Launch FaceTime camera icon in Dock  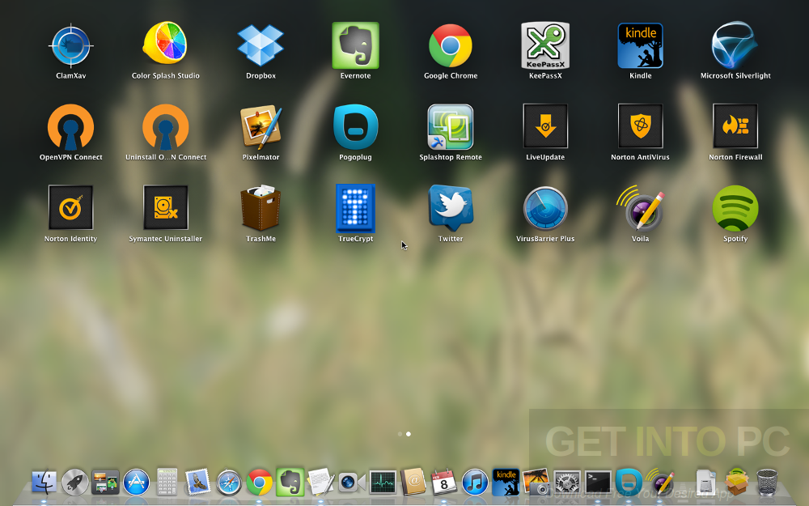pos(352,483)
